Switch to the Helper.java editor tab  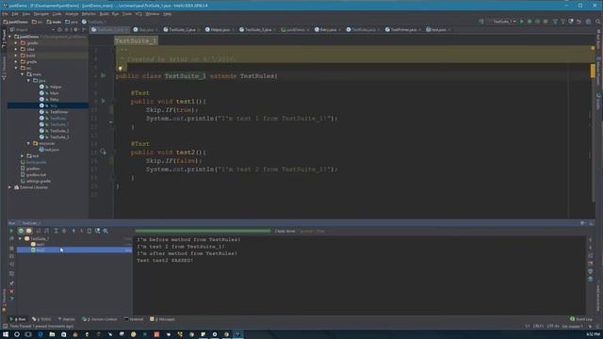coord(220,29)
